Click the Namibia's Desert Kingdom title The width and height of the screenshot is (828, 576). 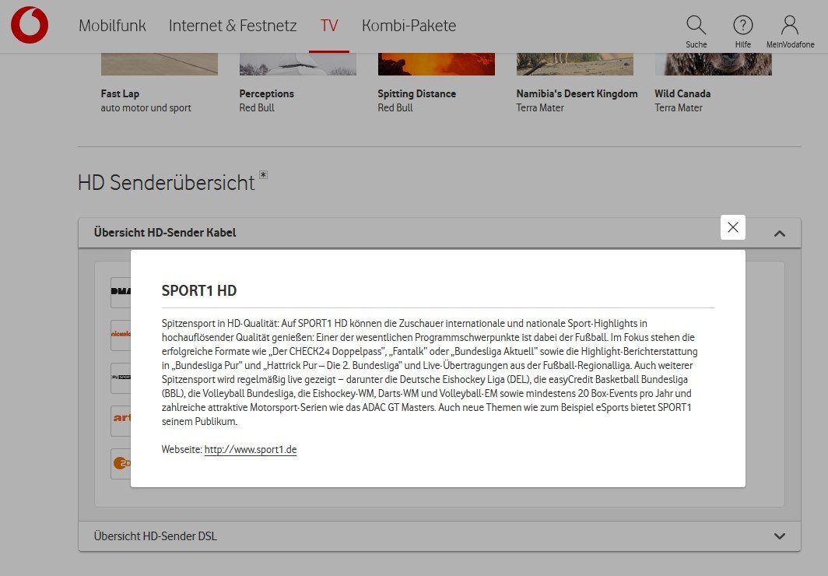click(x=577, y=93)
